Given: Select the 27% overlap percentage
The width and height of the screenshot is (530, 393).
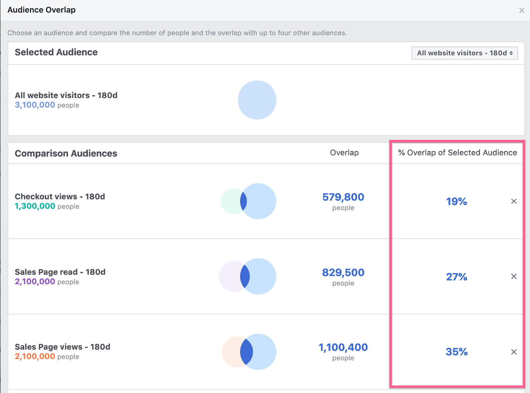Looking at the screenshot, I should click(x=456, y=277).
